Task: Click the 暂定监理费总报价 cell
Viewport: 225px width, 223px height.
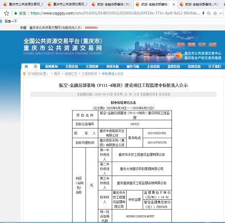Action: coord(157,204)
